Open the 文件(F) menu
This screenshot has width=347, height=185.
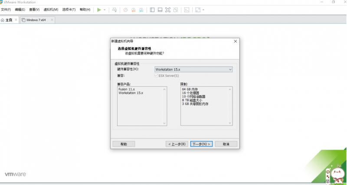point(6,10)
